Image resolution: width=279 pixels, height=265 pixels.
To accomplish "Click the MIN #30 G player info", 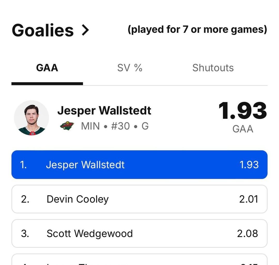I will 115,126.
